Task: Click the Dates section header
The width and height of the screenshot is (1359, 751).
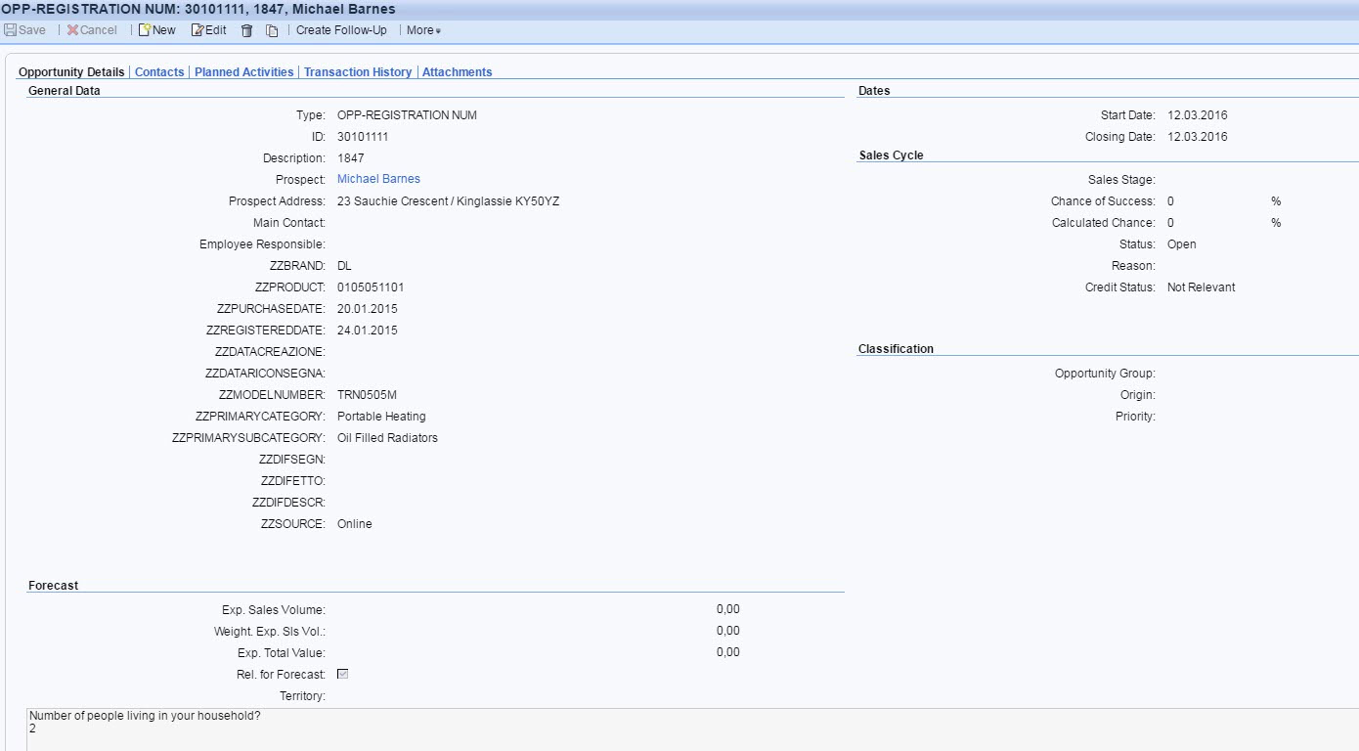Action: (x=874, y=91)
